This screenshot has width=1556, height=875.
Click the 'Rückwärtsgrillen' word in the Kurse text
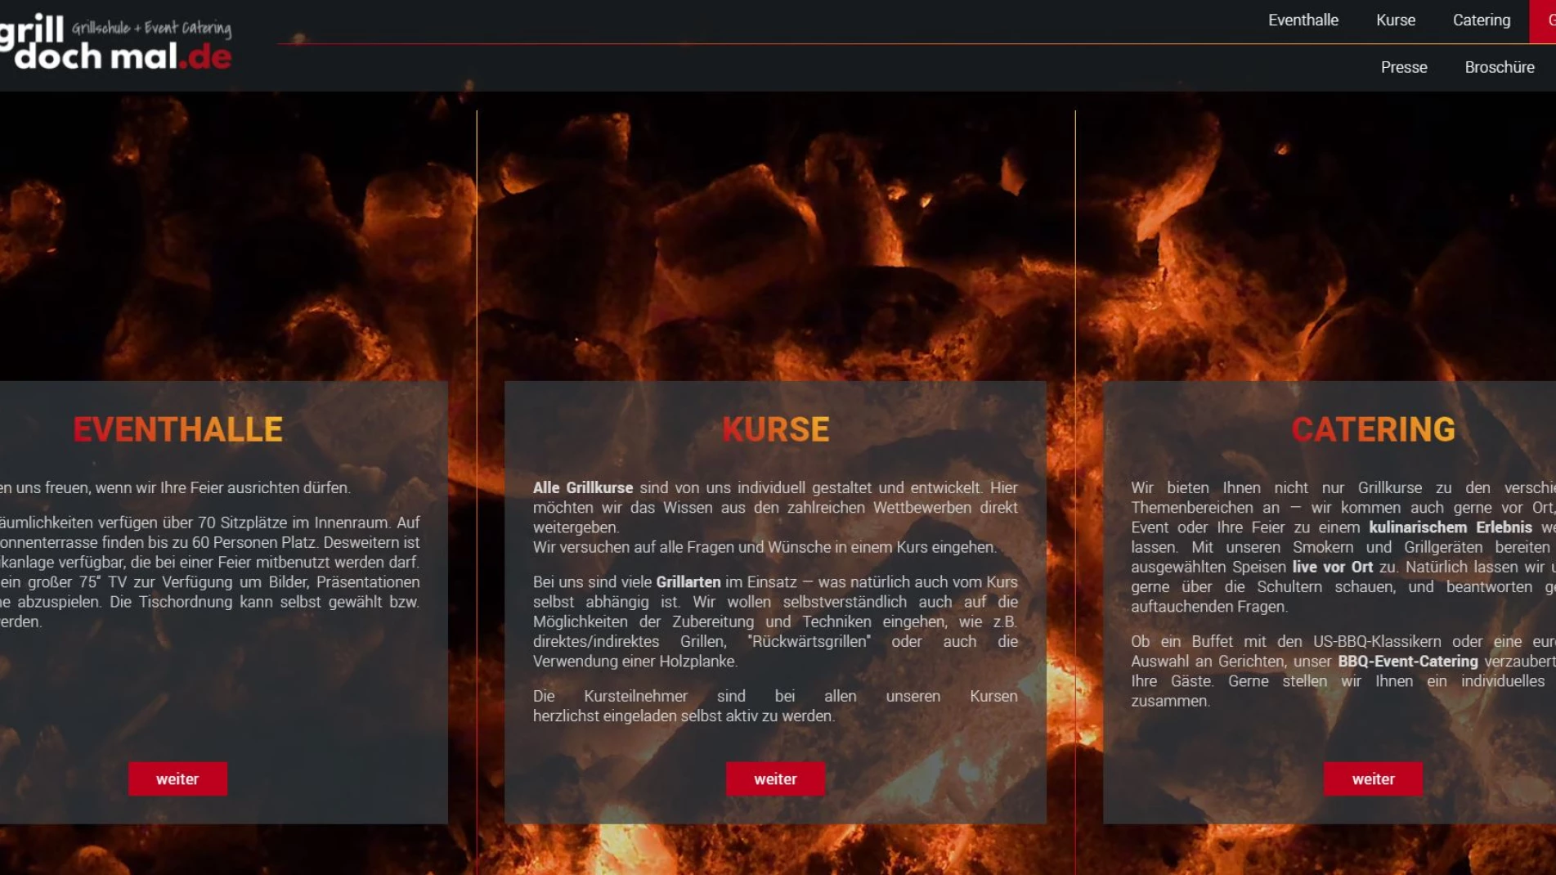[x=809, y=642]
